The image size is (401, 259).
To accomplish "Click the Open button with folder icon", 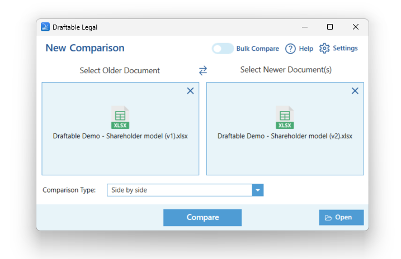I will [341, 217].
